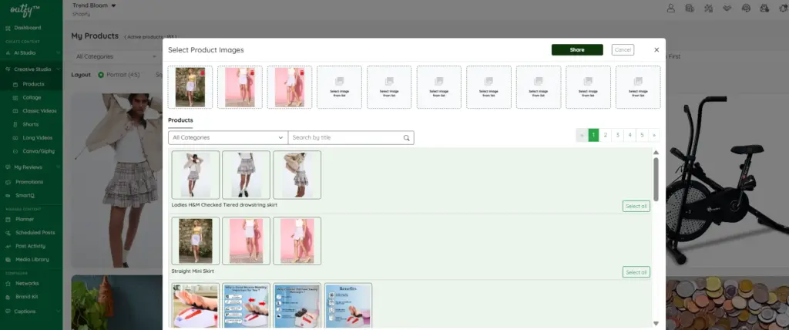Viewport: 789px width, 330px height.
Task: Select the Portrait (4:5) layout radio button
Action: coord(101,75)
